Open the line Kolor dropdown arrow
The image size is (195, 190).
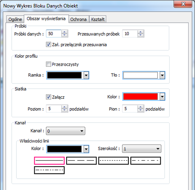pyautogui.click(x=86, y=149)
